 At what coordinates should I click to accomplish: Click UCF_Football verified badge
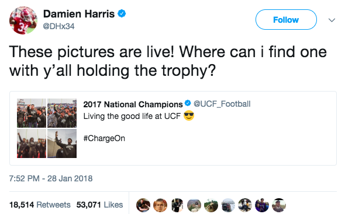pyautogui.click(x=188, y=103)
